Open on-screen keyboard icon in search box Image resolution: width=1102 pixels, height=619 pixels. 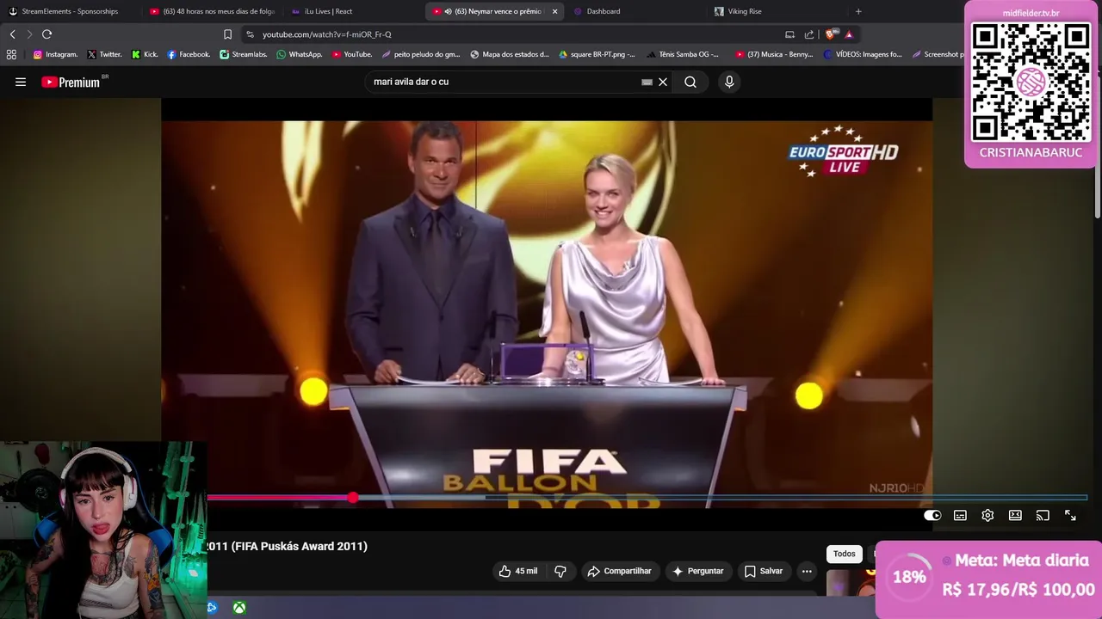tap(647, 82)
